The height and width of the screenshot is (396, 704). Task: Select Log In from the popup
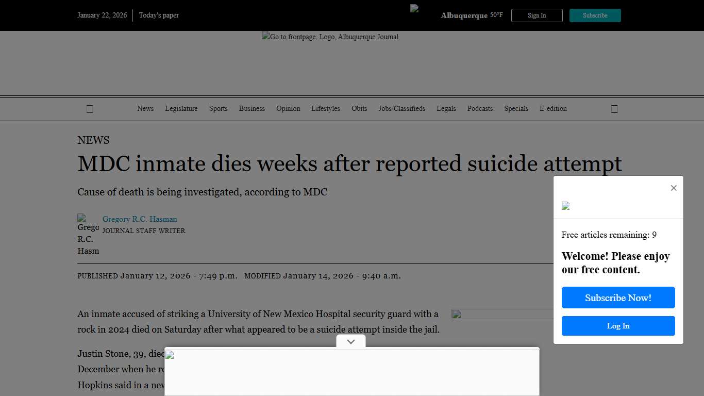618,326
